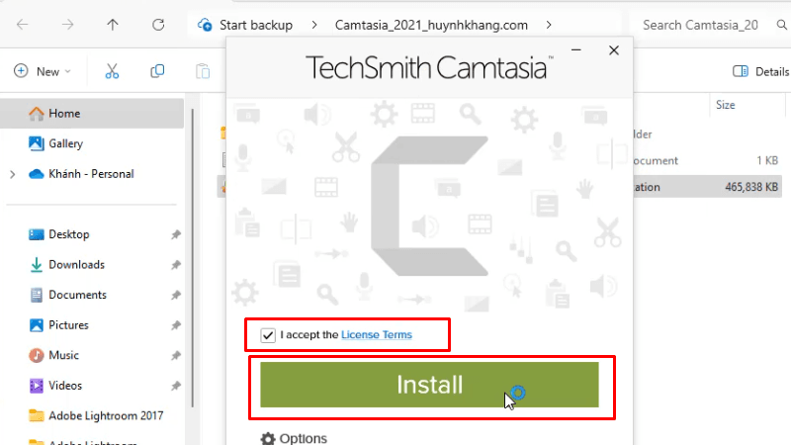The width and height of the screenshot is (791, 445).
Task: Open Gallery in the navigation pane
Action: (x=65, y=143)
